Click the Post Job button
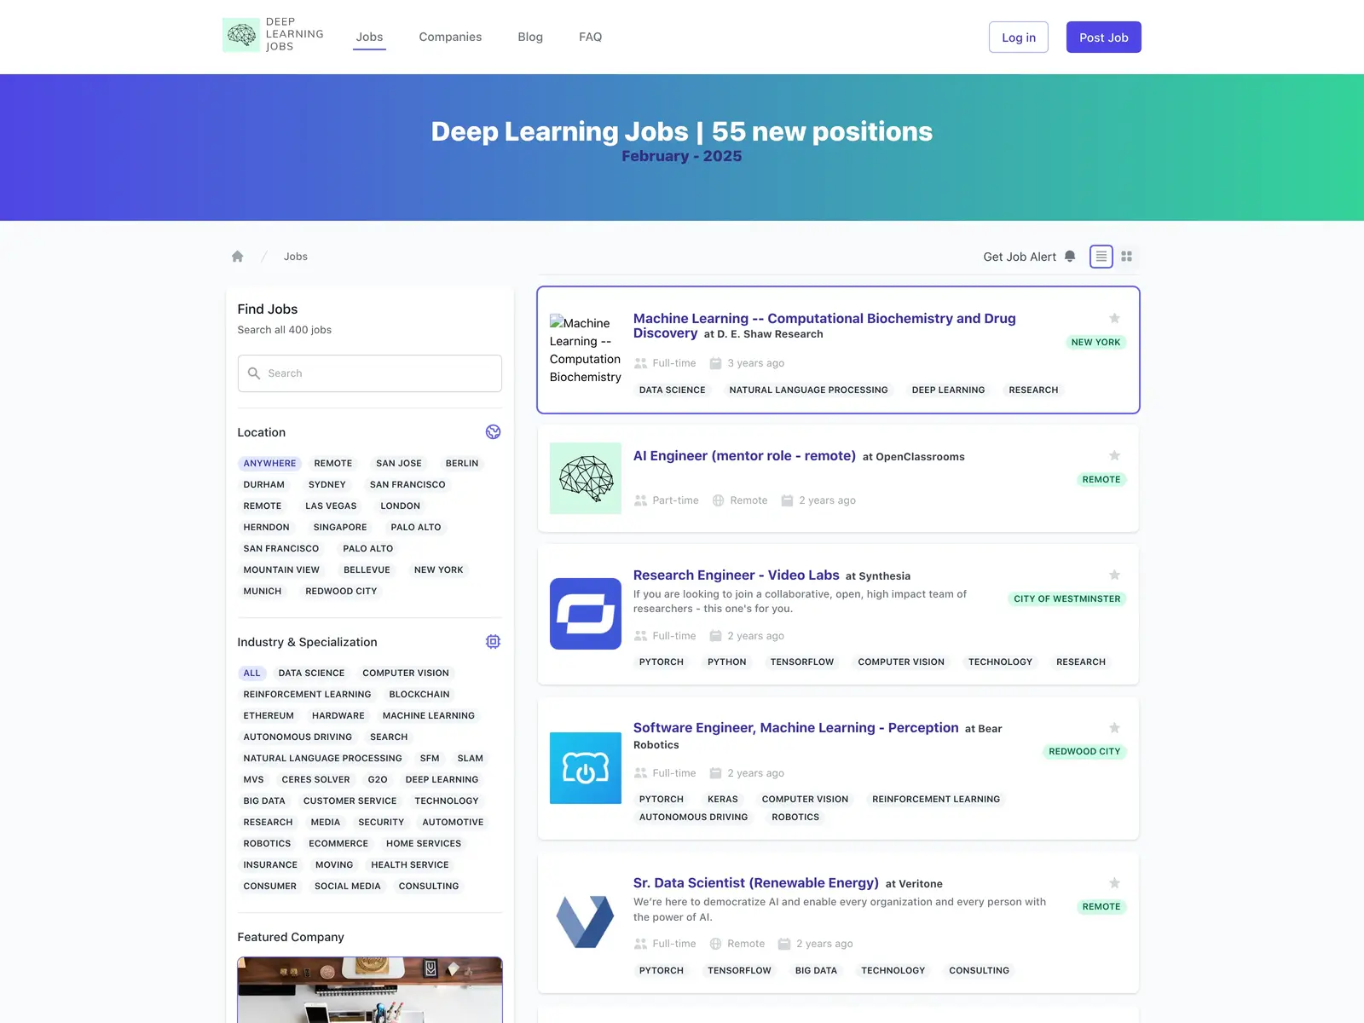The width and height of the screenshot is (1364, 1023). coord(1104,38)
